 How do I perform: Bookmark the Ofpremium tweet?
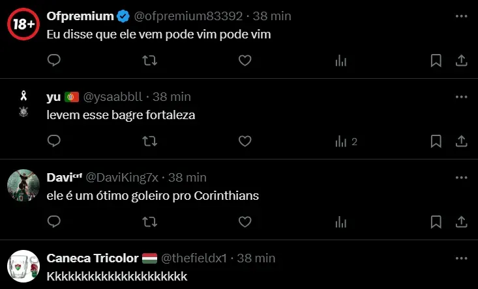click(436, 61)
